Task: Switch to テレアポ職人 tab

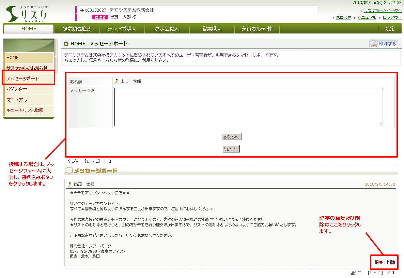Action: click(x=122, y=29)
